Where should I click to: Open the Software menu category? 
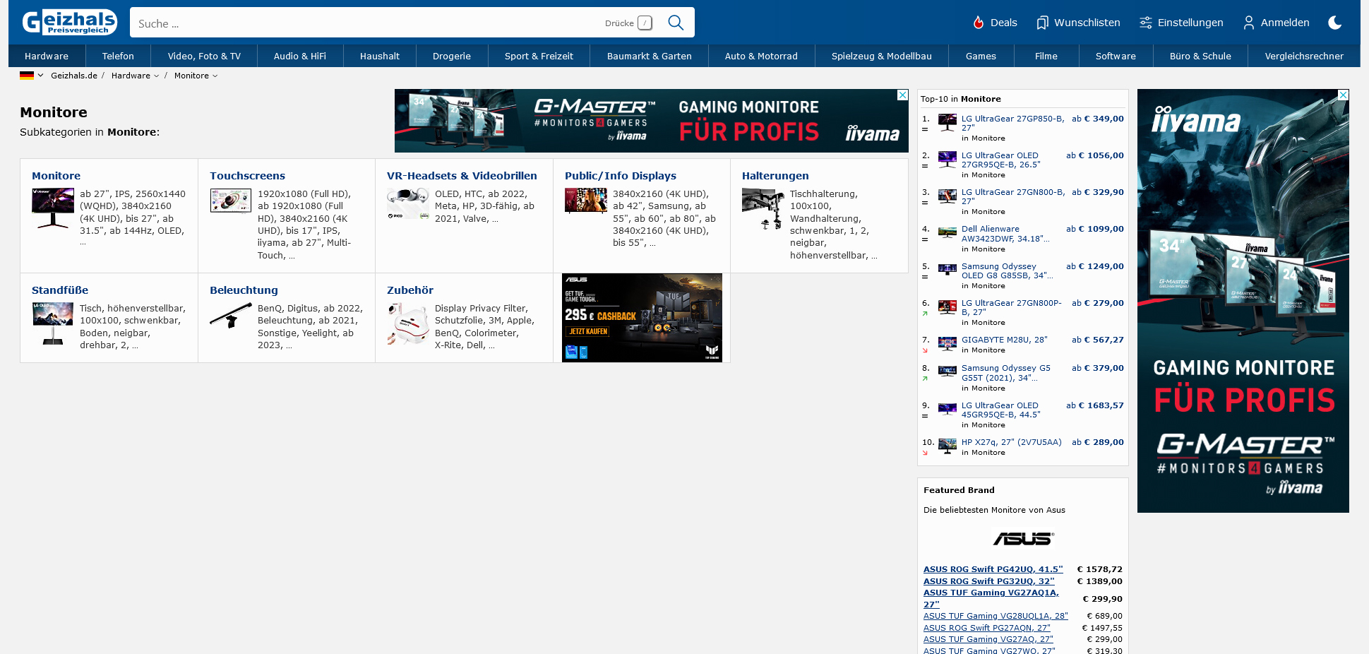[x=1115, y=56]
